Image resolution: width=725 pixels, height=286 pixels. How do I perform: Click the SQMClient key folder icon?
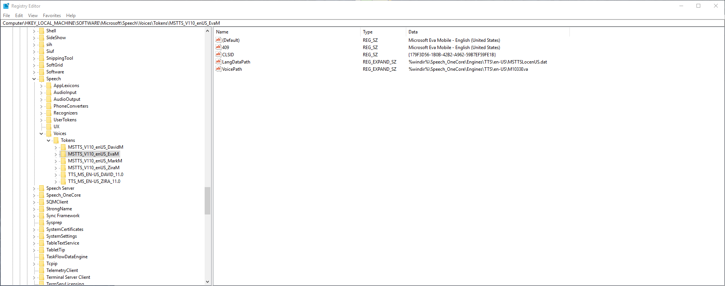point(42,202)
